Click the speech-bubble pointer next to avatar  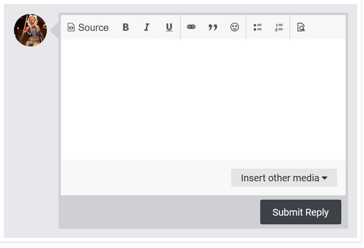click(55, 30)
